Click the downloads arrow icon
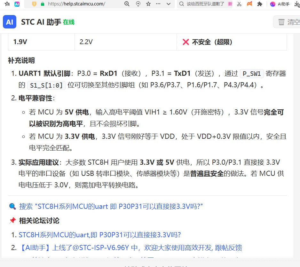Screen dimensions: 300x267 [x=297, y=4]
